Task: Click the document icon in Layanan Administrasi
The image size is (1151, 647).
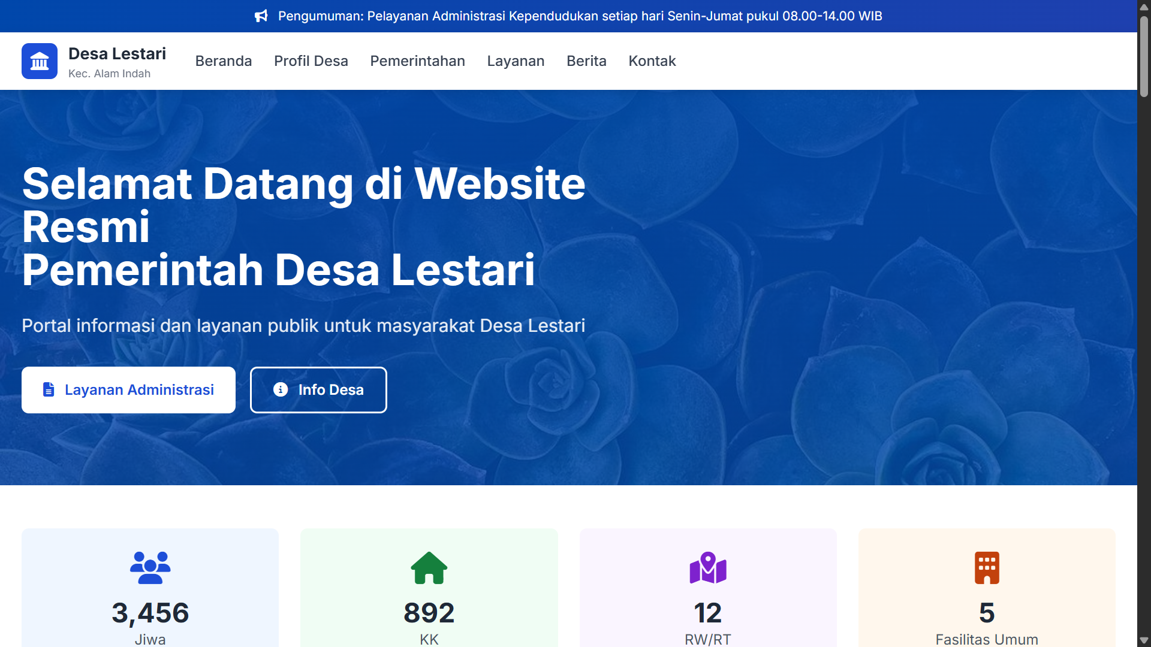Action: click(x=47, y=389)
